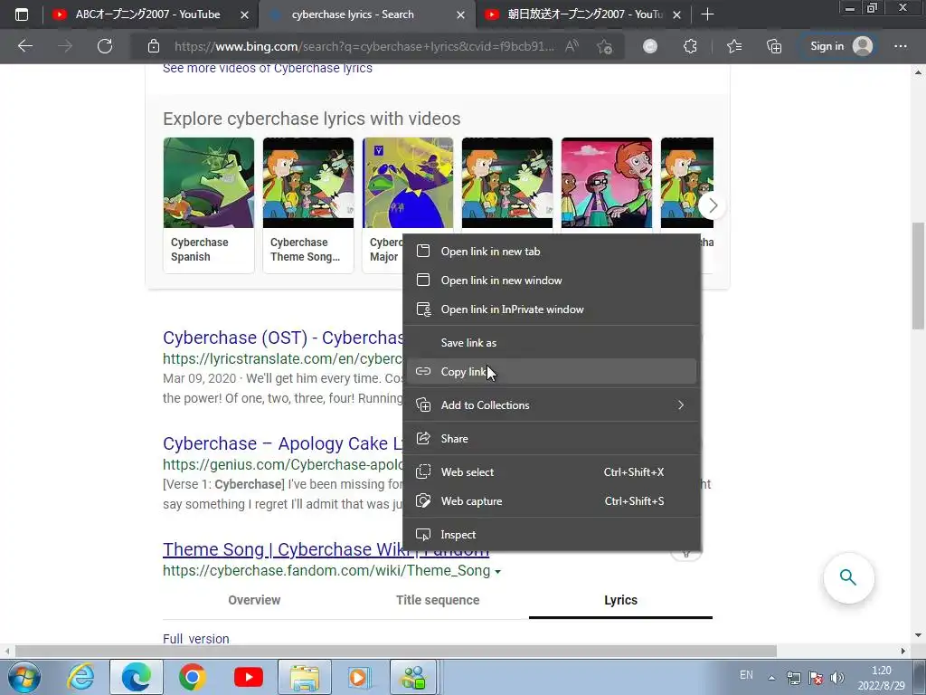
Task: Choose Web select from context menu
Action: click(x=552, y=471)
